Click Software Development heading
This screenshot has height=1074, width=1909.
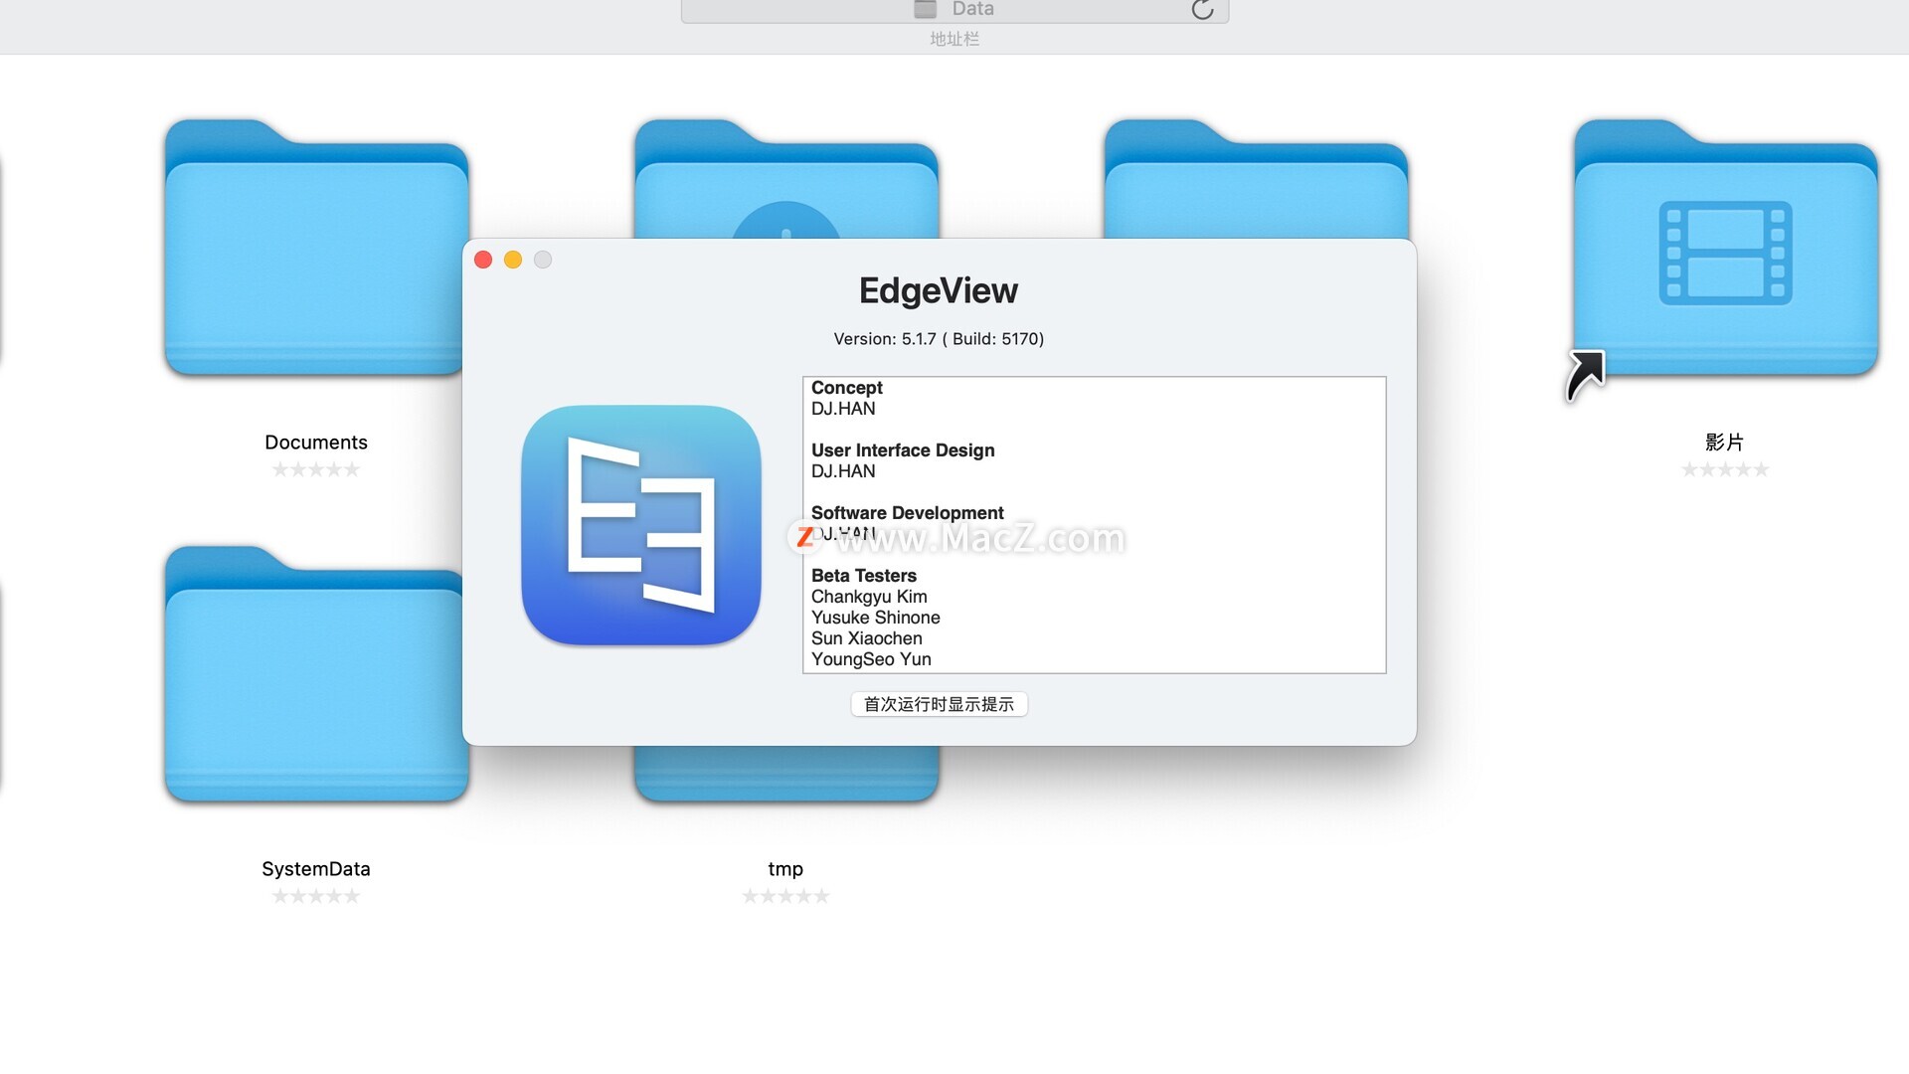[x=908, y=513]
